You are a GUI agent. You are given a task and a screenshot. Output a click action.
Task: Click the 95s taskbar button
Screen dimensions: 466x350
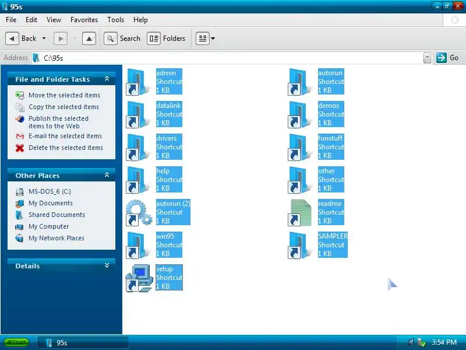pyautogui.click(x=83, y=343)
